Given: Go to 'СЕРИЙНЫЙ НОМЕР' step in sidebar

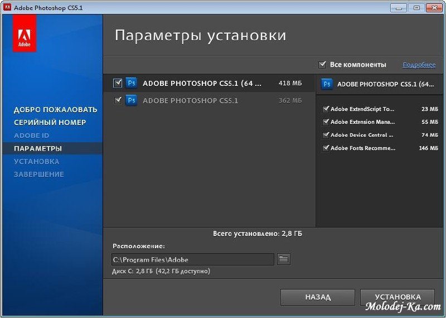Looking at the screenshot, I should (x=50, y=122).
